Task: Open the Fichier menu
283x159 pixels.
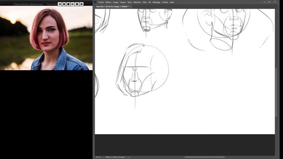Action: click(x=101, y=2)
